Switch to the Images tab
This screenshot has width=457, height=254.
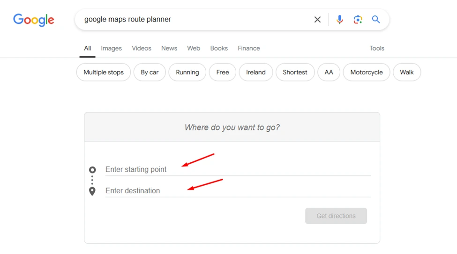112,48
